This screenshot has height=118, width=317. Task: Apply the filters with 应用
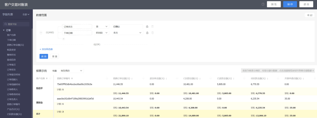coord(44,56)
